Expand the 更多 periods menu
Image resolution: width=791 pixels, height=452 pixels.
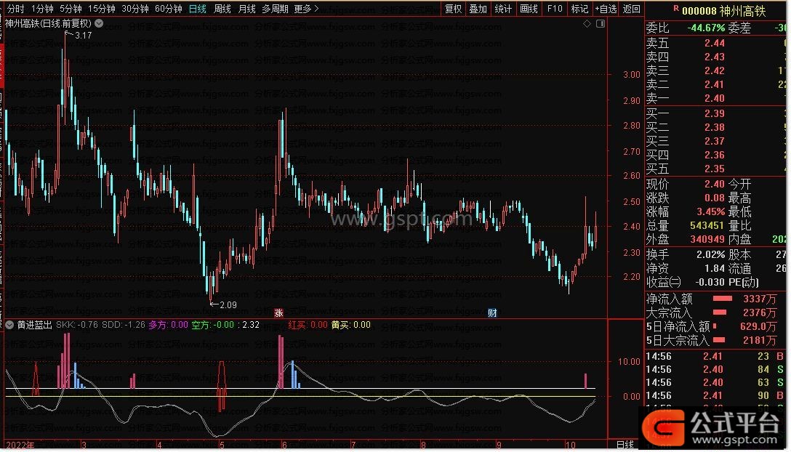tap(306, 9)
